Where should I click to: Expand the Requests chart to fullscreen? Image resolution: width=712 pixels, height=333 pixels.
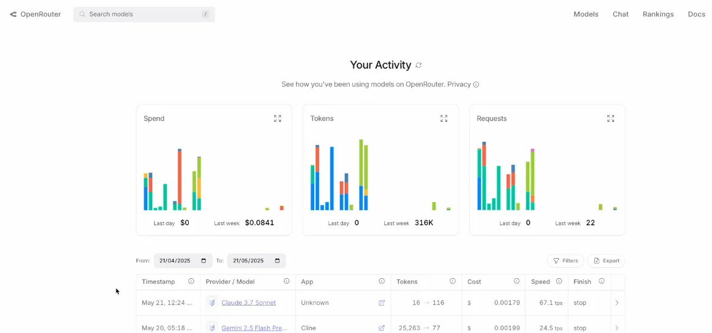click(x=610, y=119)
